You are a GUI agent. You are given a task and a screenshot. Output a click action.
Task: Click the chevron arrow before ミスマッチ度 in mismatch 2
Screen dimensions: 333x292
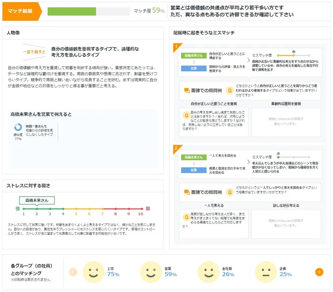248,162
